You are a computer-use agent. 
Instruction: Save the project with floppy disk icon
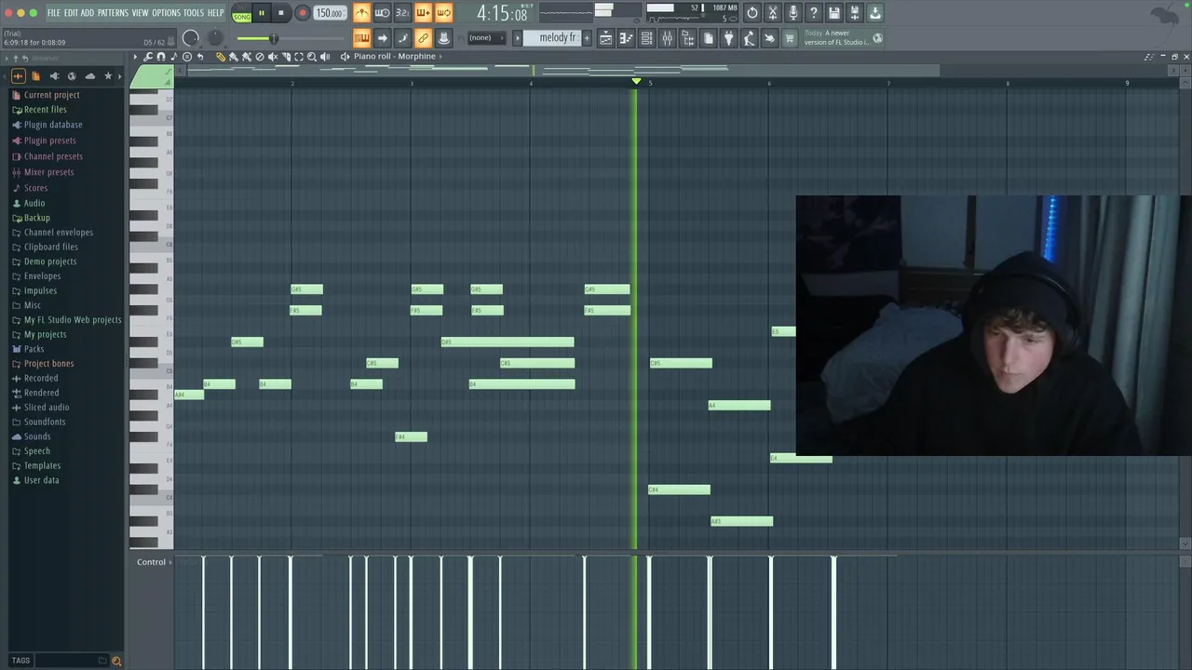(834, 13)
